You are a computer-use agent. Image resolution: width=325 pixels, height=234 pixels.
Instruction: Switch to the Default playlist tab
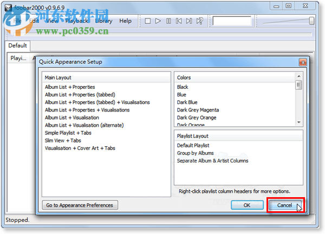tap(18, 45)
